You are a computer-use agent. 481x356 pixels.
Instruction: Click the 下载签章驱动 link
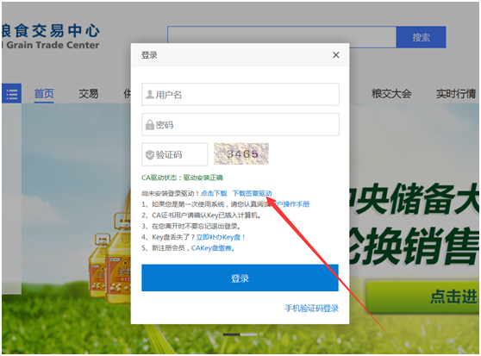[253, 193]
